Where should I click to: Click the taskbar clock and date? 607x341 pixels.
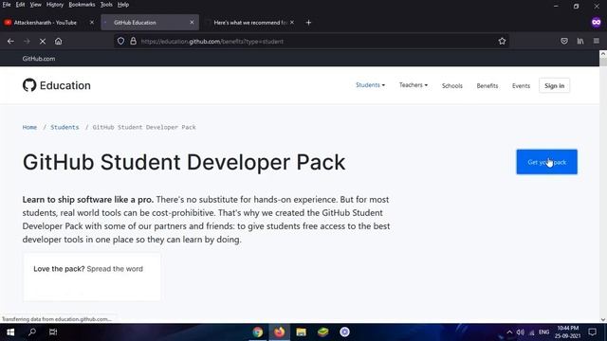tap(568, 332)
